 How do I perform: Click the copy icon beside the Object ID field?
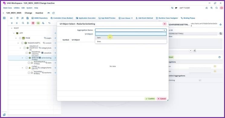pyautogui.click(x=221, y=33)
